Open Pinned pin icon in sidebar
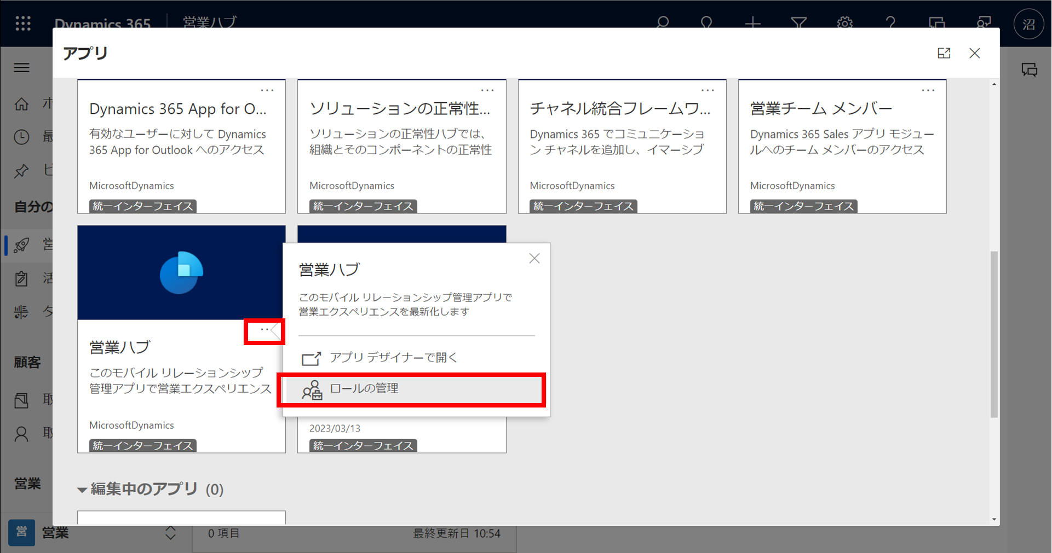This screenshot has height=553, width=1052. click(21, 171)
